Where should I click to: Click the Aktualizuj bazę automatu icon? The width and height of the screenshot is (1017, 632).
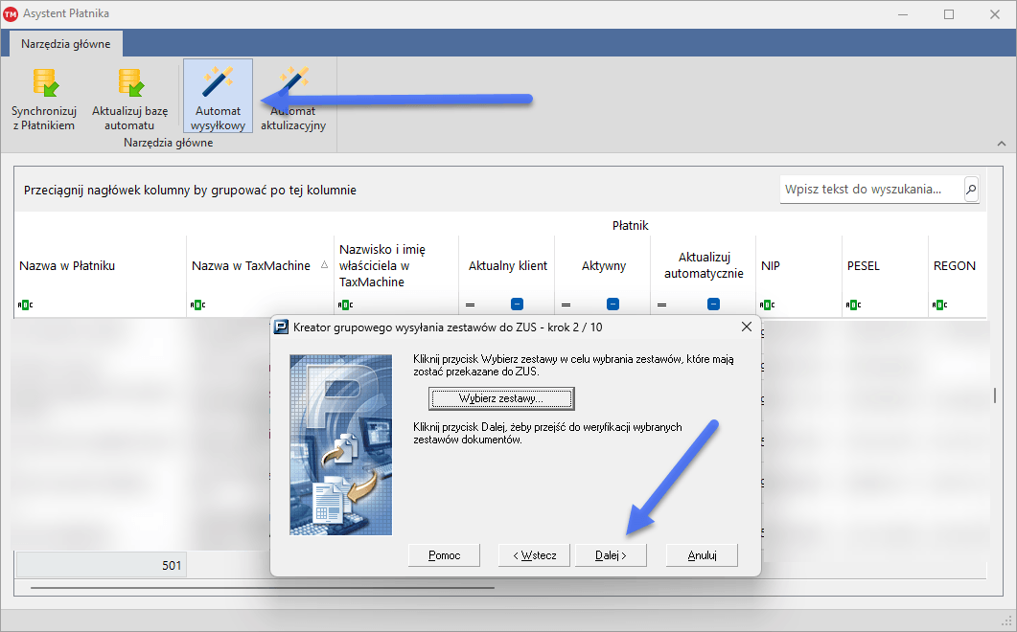pos(129,84)
